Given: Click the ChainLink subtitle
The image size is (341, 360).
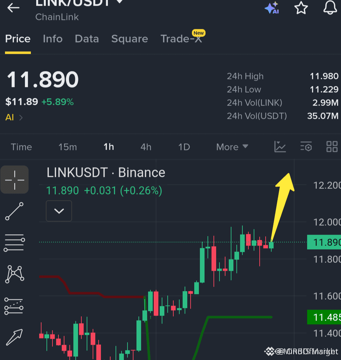Looking at the screenshot, I should [57, 17].
